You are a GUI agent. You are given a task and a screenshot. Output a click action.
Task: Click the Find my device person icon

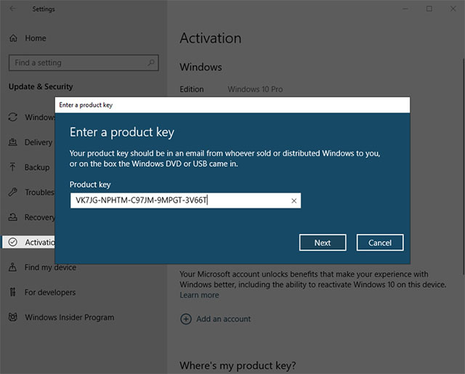click(12, 267)
